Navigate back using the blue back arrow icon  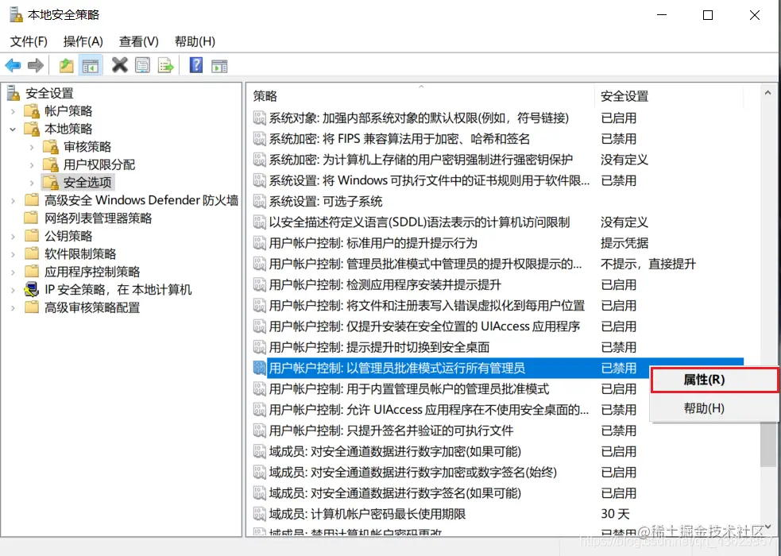click(x=13, y=65)
